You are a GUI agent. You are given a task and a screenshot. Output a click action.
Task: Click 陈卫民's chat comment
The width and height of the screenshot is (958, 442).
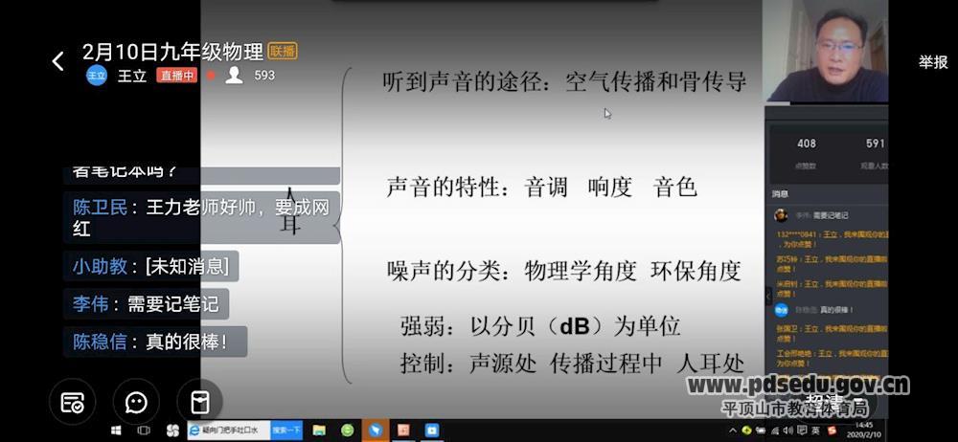(201, 218)
